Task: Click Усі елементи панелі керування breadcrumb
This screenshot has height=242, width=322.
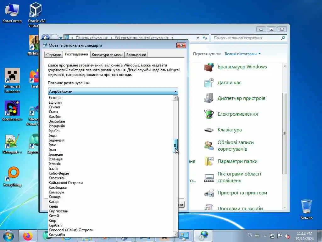Action: tap(142, 38)
